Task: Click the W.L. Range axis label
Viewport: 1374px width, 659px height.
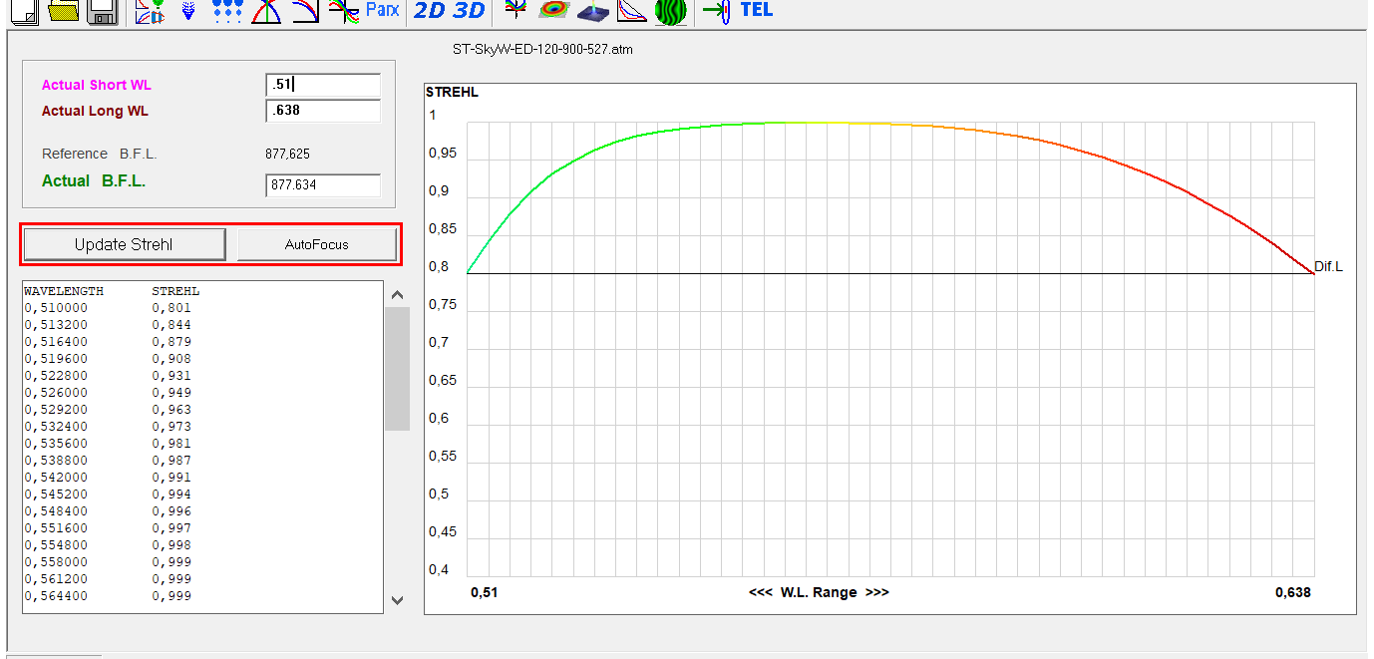Action: 819,592
